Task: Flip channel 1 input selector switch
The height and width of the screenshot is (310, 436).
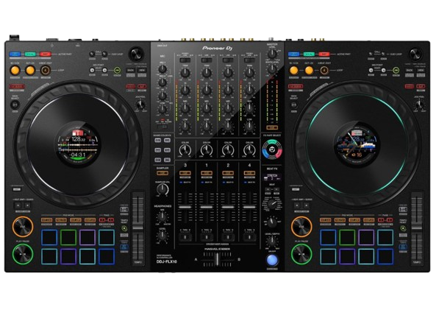Action: coord(207,60)
